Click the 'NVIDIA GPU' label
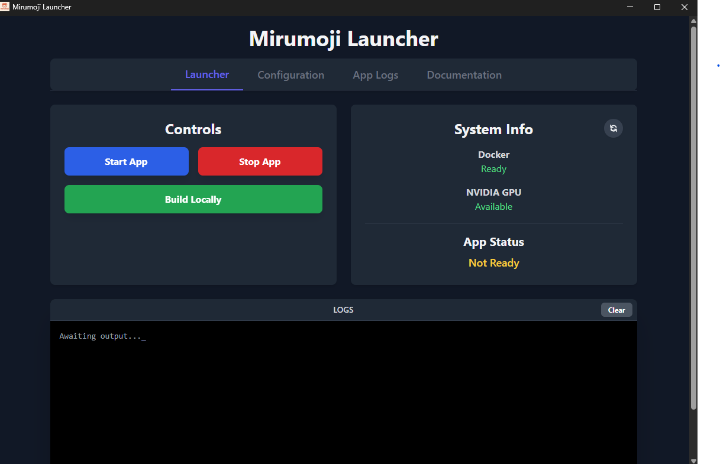Screen dimensions: 720x464 coord(494,193)
